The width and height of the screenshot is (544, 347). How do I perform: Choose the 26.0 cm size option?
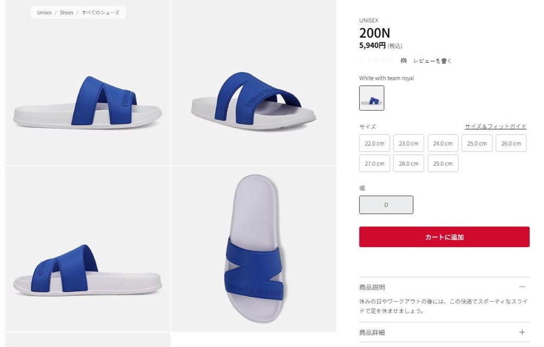point(511,143)
